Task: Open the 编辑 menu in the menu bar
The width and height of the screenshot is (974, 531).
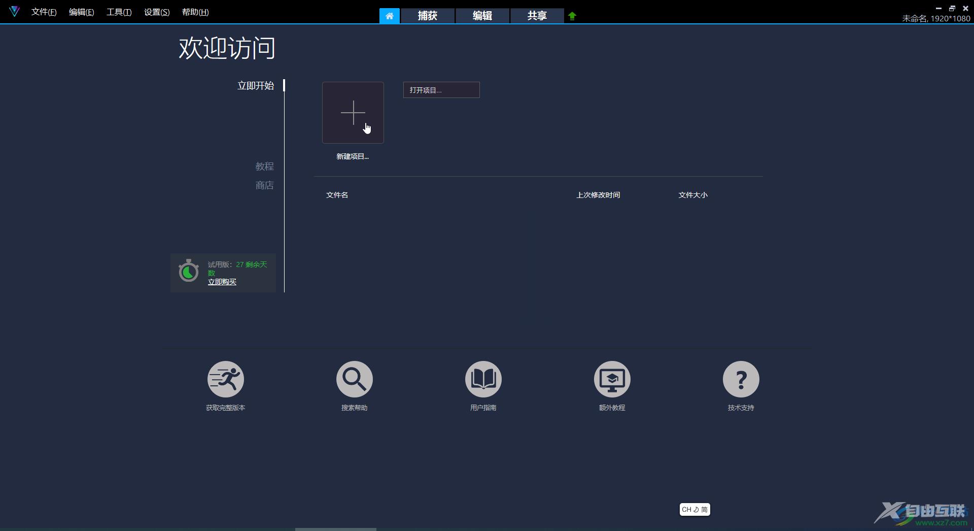Action: [81, 12]
